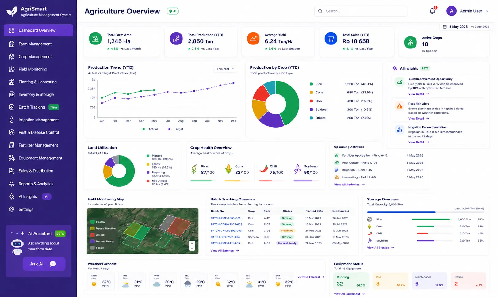Zoom out on field map minus button
The image size is (498, 297).
click(x=192, y=248)
